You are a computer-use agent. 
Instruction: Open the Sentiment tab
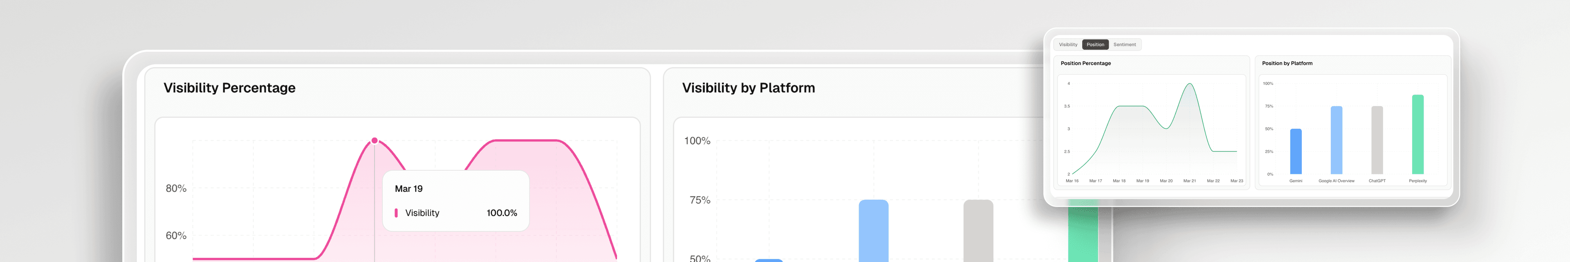pos(1124,44)
